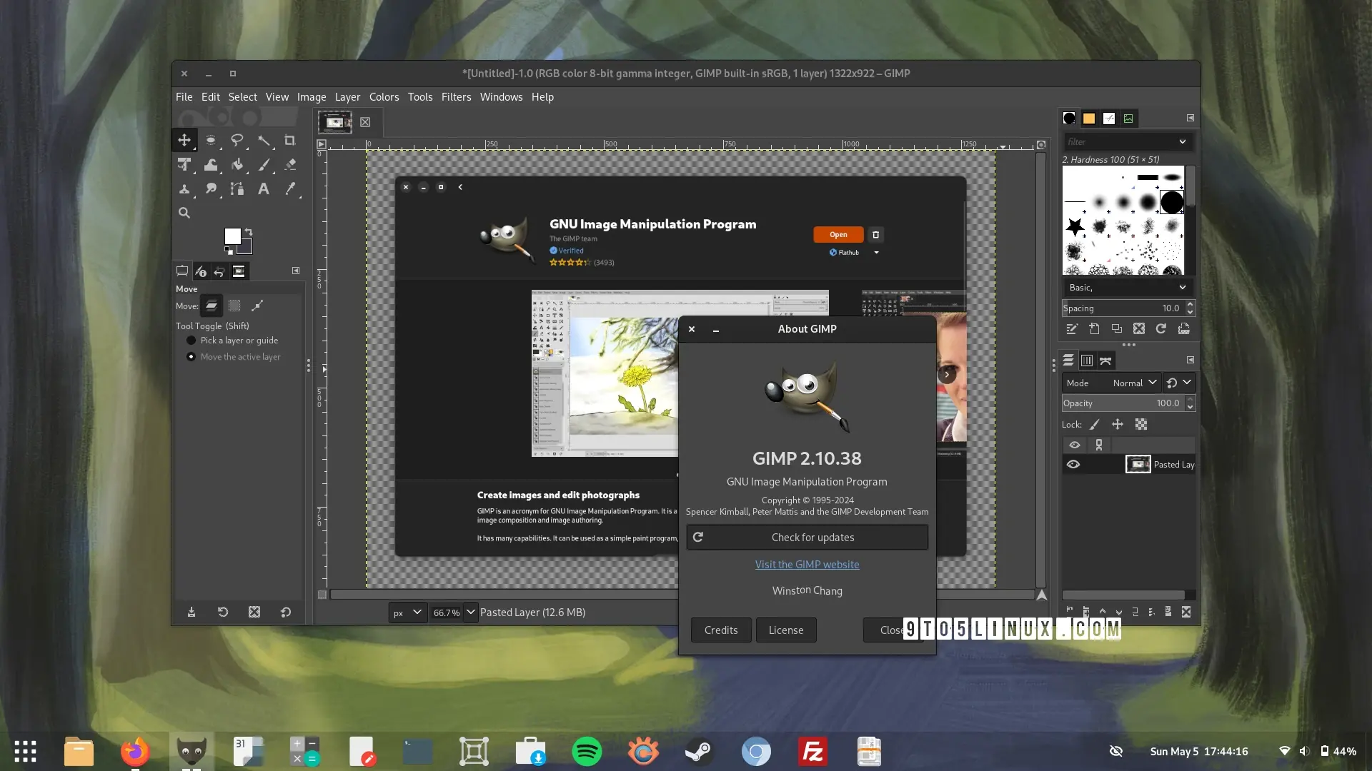
Task: Switch to the Device Status tab
Action: [x=201, y=271]
